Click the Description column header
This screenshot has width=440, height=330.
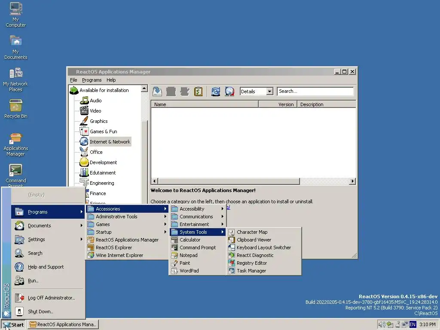pos(327,104)
